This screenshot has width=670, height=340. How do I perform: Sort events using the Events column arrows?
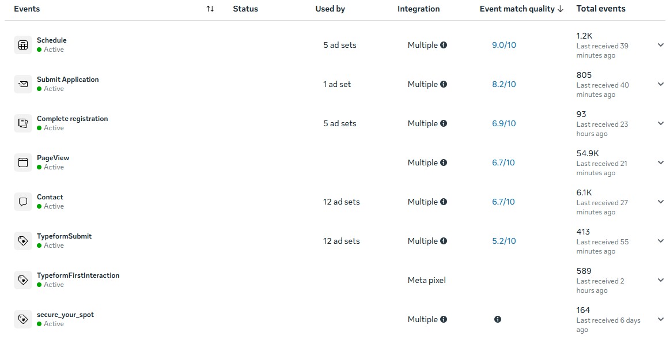[210, 9]
